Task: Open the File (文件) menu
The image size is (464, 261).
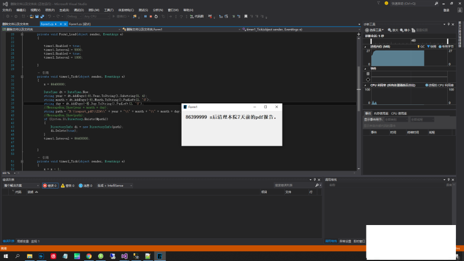Action: click(x=7, y=10)
